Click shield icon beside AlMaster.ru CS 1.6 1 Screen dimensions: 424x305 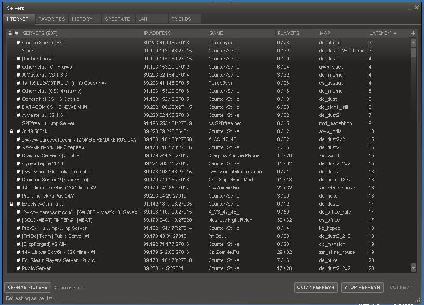[18, 115]
